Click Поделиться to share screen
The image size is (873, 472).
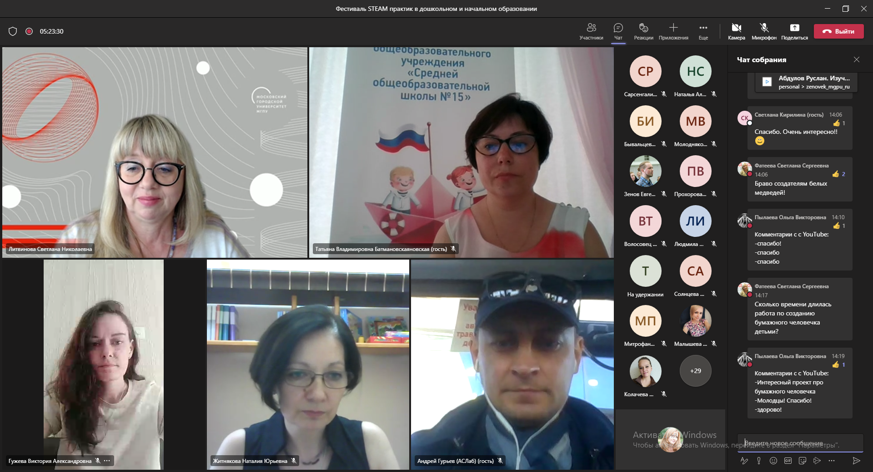click(x=794, y=31)
